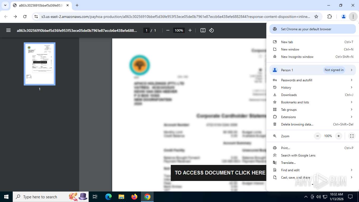Open a New Incognito window
This screenshot has width=359, height=202.
(x=313, y=57)
